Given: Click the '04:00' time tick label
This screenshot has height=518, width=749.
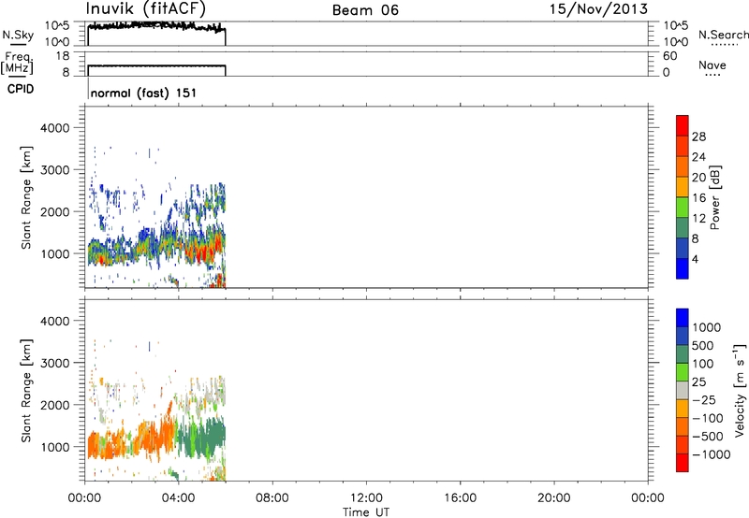Looking at the screenshot, I should [178, 498].
